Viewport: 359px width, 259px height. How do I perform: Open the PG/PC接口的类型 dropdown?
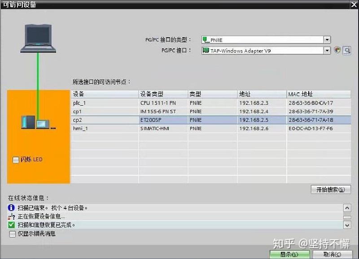(x=328, y=39)
